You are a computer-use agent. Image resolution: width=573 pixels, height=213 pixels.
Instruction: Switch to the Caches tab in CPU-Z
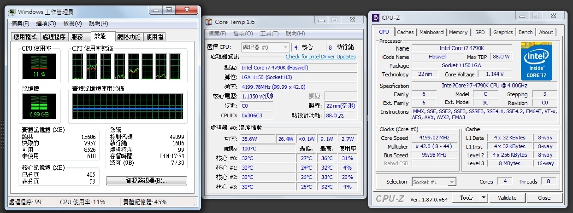tap(405, 32)
